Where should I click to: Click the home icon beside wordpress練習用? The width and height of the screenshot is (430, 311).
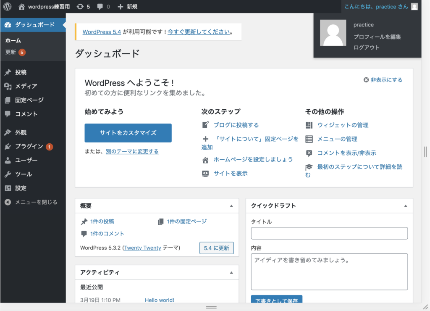click(22, 7)
